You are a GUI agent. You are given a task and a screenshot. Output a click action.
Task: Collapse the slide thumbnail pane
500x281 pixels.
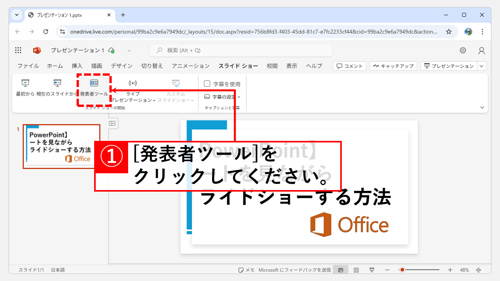tap(112, 123)
